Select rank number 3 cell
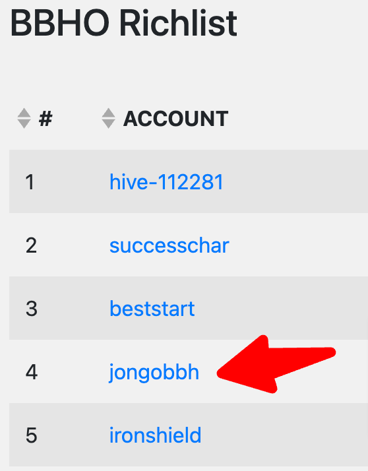 click(31, 309)
